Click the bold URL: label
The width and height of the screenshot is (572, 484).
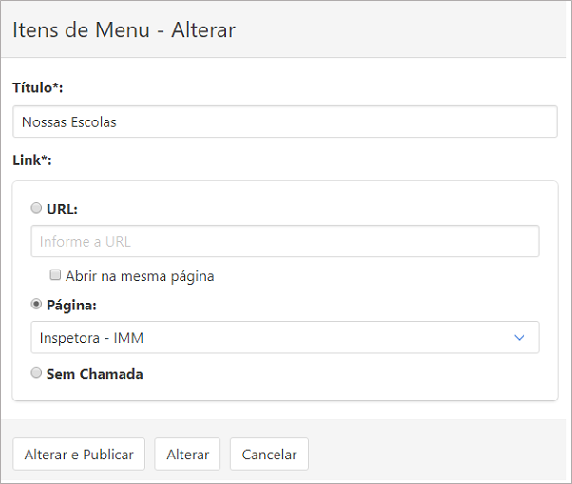pyautogui.click(x=62, y=209)
